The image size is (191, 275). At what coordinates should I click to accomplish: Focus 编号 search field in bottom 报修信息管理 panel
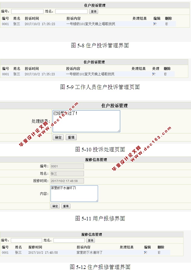tap(27, 240)
